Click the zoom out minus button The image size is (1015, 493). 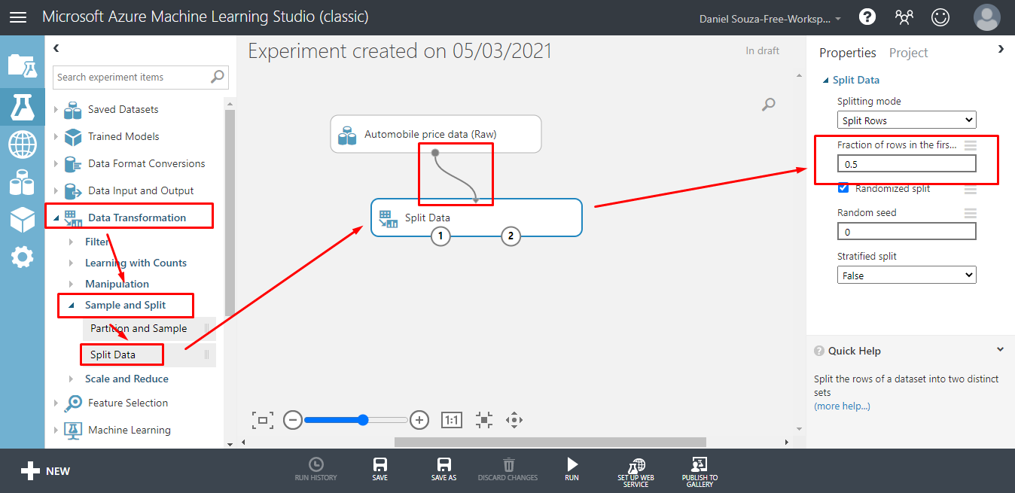[294, 420]
